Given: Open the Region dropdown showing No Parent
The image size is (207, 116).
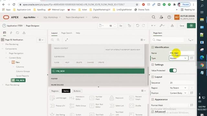Looking at the screenshot, I should (x=179, y=88).
